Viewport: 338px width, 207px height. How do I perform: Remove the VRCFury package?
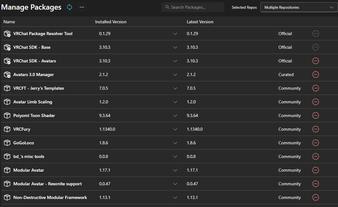click(x=316, y=129)
